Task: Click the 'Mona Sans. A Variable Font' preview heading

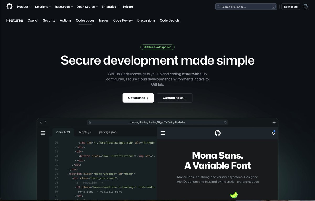Action: pos(218,160)
